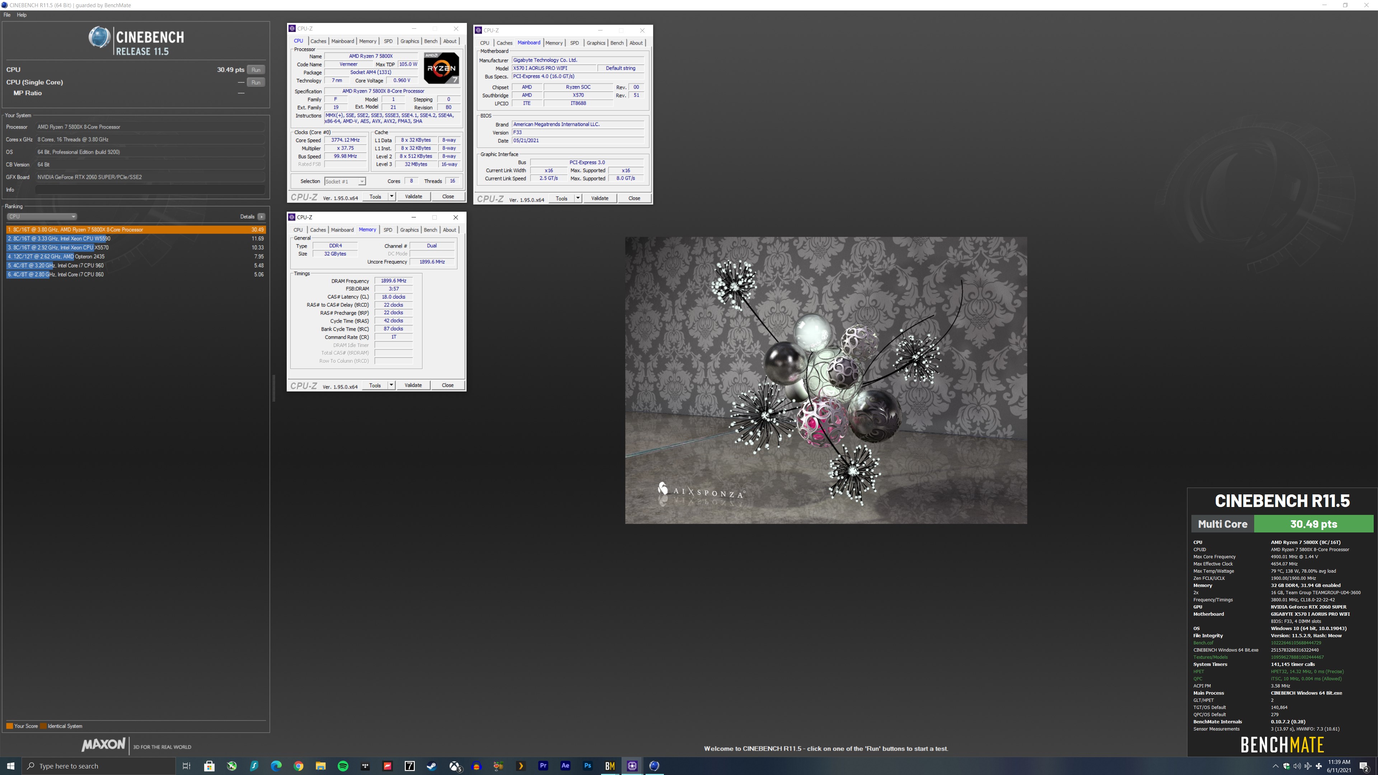The height and width of the screenshot is (775, 1378).
Task: Open the Windows Start menu
Action: 11,766
